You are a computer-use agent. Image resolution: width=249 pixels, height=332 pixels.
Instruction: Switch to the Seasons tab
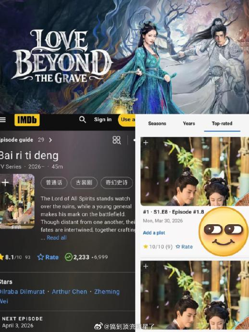click(157, 124)
